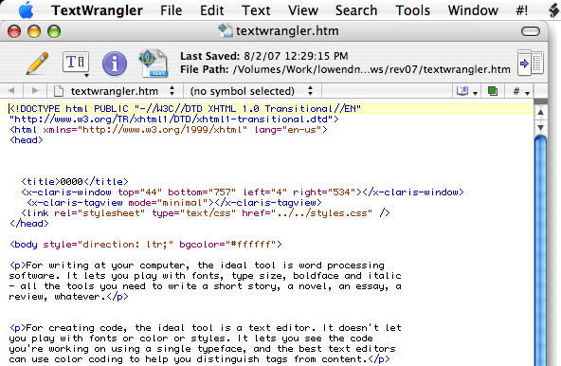Click the x-claris-tagview line
561x366 pixels.
pyautogui.click(x=174, y=203)
